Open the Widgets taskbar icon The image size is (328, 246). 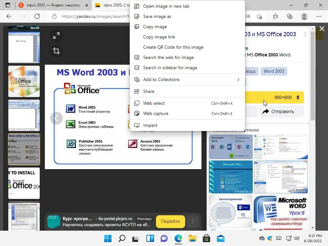point(150,238)
